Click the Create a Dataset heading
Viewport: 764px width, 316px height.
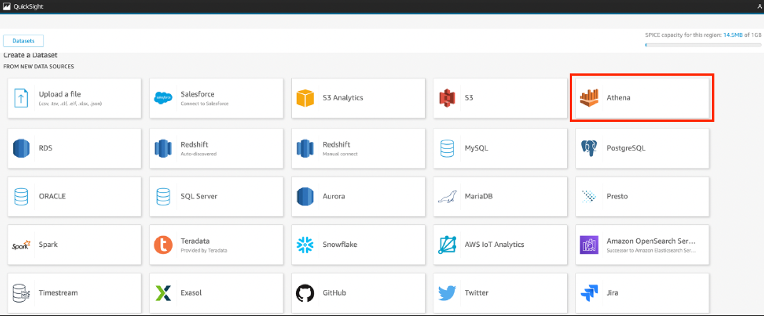click(x=30, y=55)
